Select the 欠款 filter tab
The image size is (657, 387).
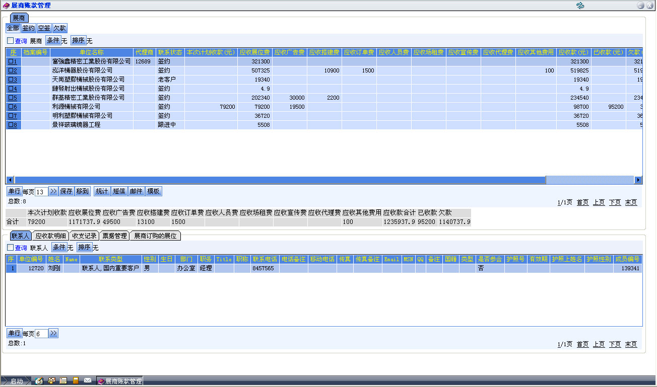(59, 29)
